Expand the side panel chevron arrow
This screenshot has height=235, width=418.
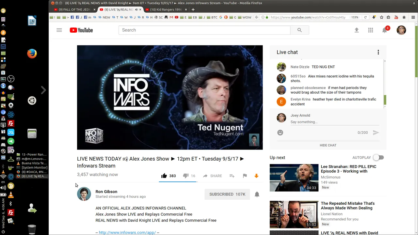click(x=43, y=90)
